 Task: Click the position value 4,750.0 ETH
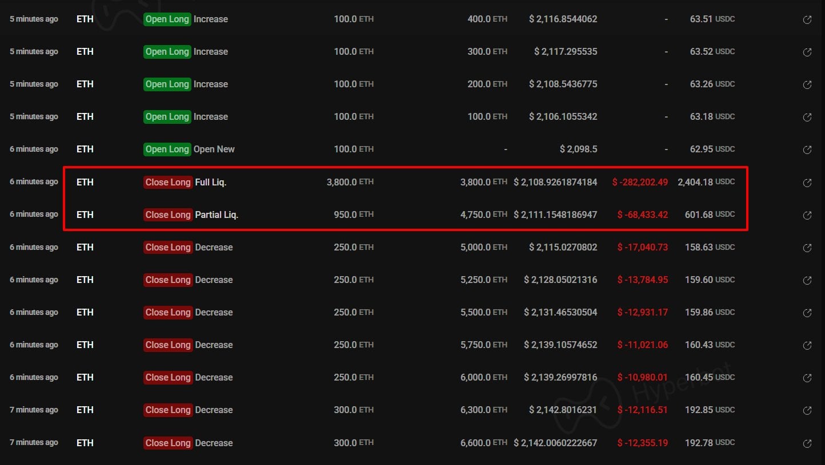(x=484, y=215)
